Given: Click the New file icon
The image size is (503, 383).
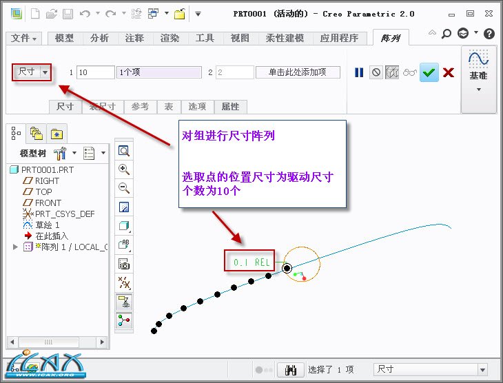Looking at the screenshot, I should coord(35,14).
